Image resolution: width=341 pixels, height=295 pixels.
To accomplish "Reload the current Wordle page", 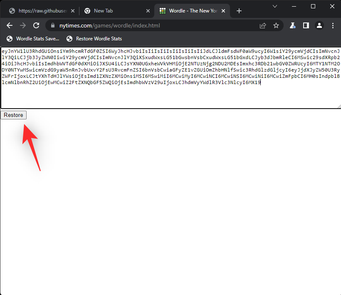I will (36, 25).
